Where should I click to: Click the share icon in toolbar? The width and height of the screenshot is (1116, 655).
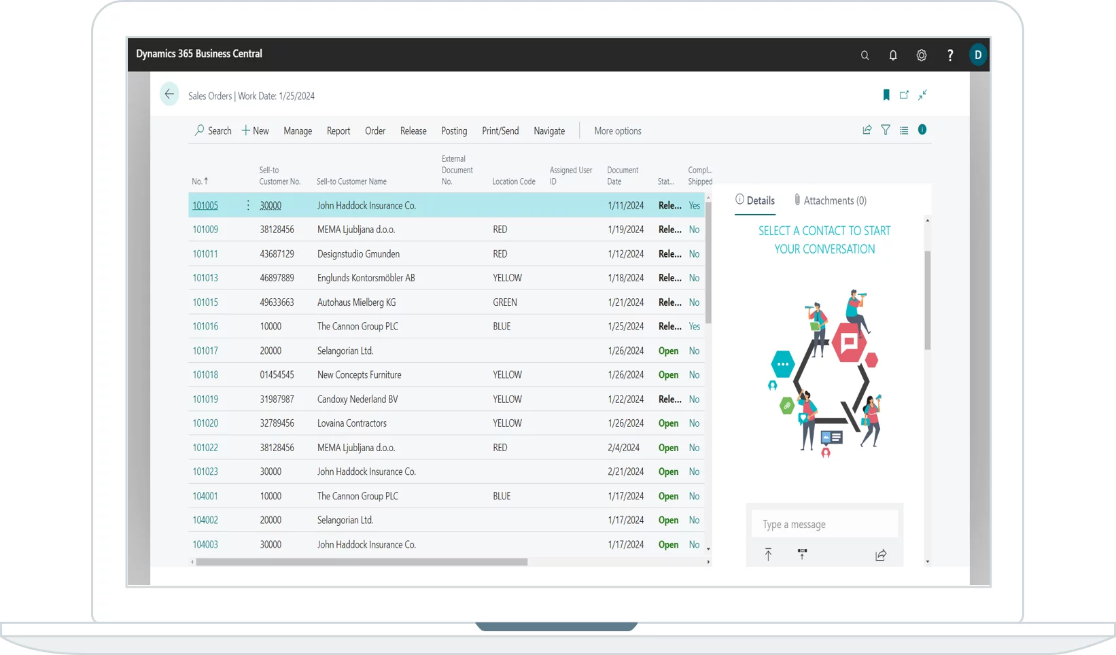coord(867,130)
